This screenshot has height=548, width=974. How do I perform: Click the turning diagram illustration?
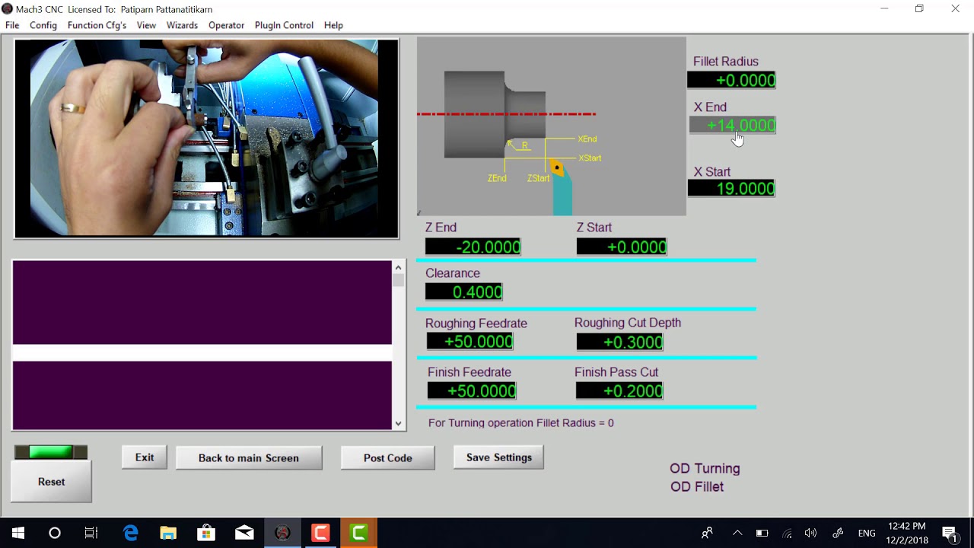point(552,126)
